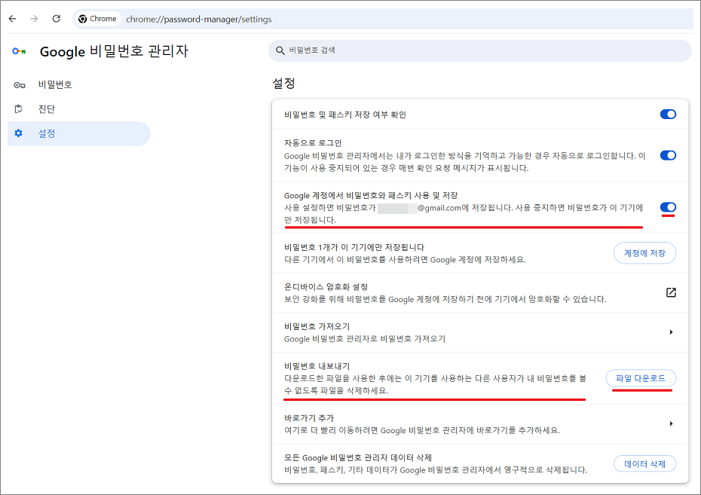The height and width of the screenshot is (495, 701).
Task: Open 온디바이스 암호화 설정 external link icon
Action: (671, 292)
